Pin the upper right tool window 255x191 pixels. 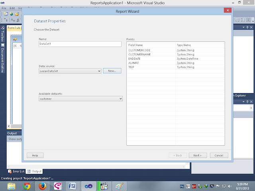[x=247, y=27]
